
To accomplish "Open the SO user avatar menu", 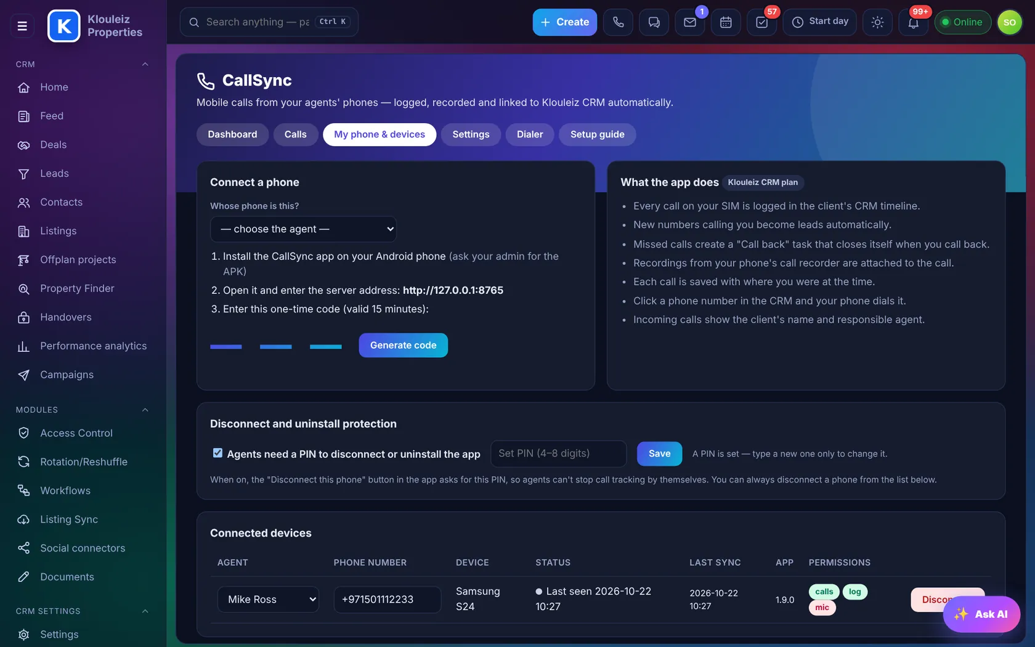I will [1009, 22].
